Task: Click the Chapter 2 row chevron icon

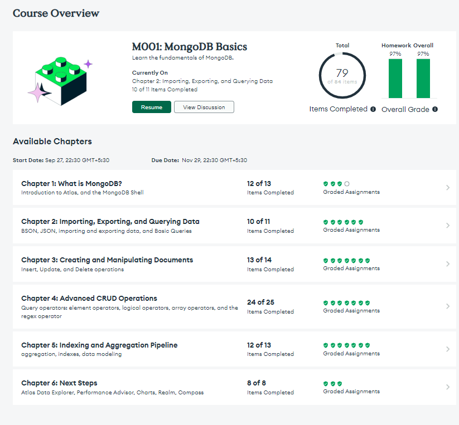Action: tap(448, 226)
